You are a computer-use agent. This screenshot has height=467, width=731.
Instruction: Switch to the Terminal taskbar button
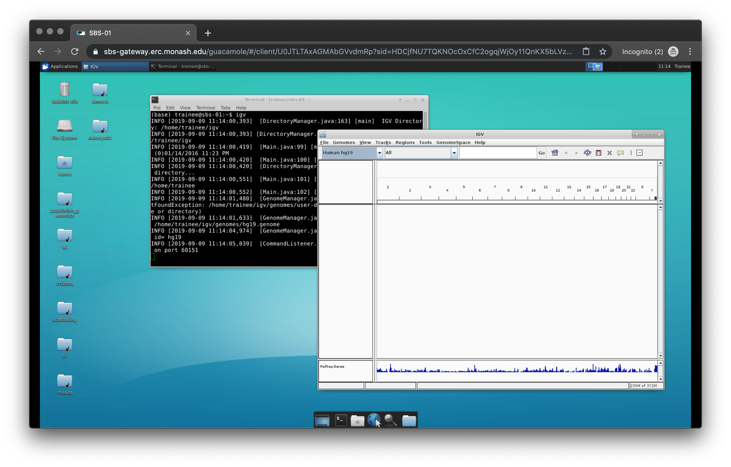[x=183, y=66]
